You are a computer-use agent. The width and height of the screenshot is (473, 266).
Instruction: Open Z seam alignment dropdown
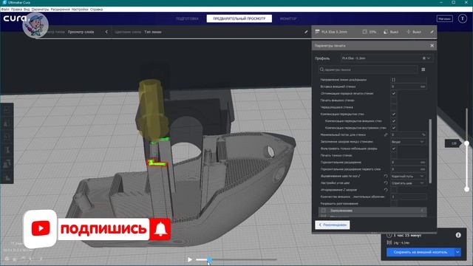coord(409,176)
